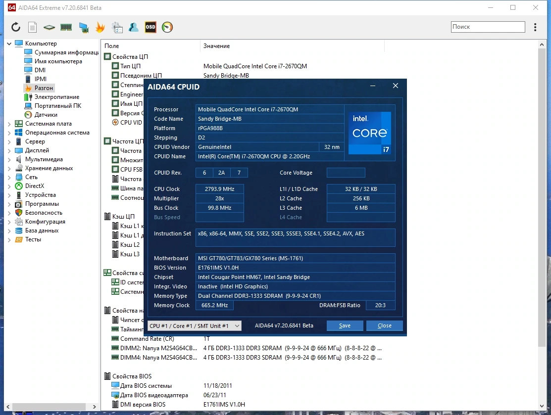Click the tree pane horizontal scrollbar right arrow
The image size is (551, 415).
pos(94,407)
